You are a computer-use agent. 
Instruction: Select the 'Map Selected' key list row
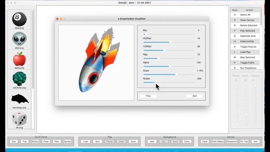pos(245,57)
